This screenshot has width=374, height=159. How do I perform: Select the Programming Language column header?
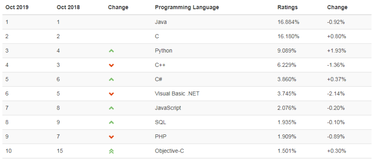(187, 8)
